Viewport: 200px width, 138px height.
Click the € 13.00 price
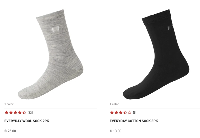(115, 131)
